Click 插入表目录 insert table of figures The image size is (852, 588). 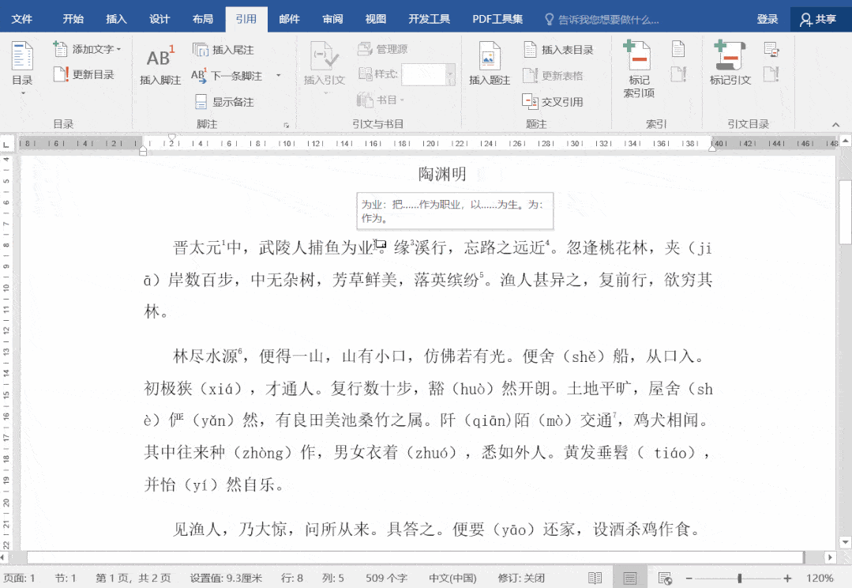tap(558, 50)
